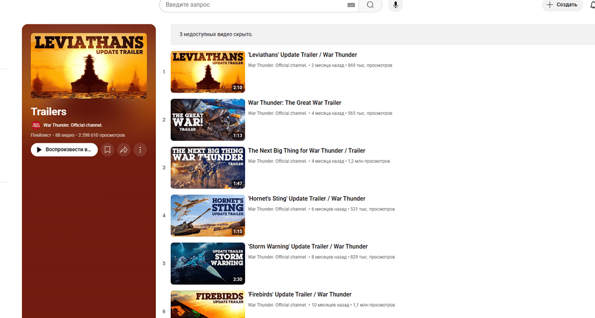
Task: Open the on-screen keyboard icon in search
Action: (x=351, y=5)
